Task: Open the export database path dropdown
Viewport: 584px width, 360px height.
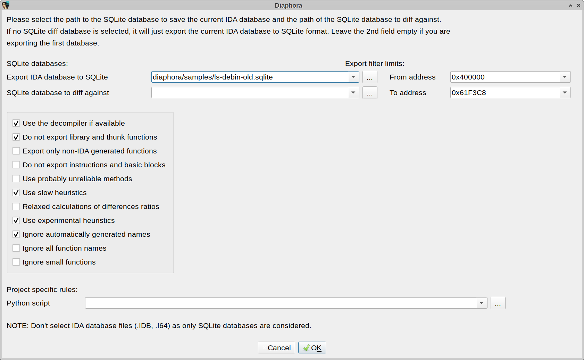Action: 354,77
